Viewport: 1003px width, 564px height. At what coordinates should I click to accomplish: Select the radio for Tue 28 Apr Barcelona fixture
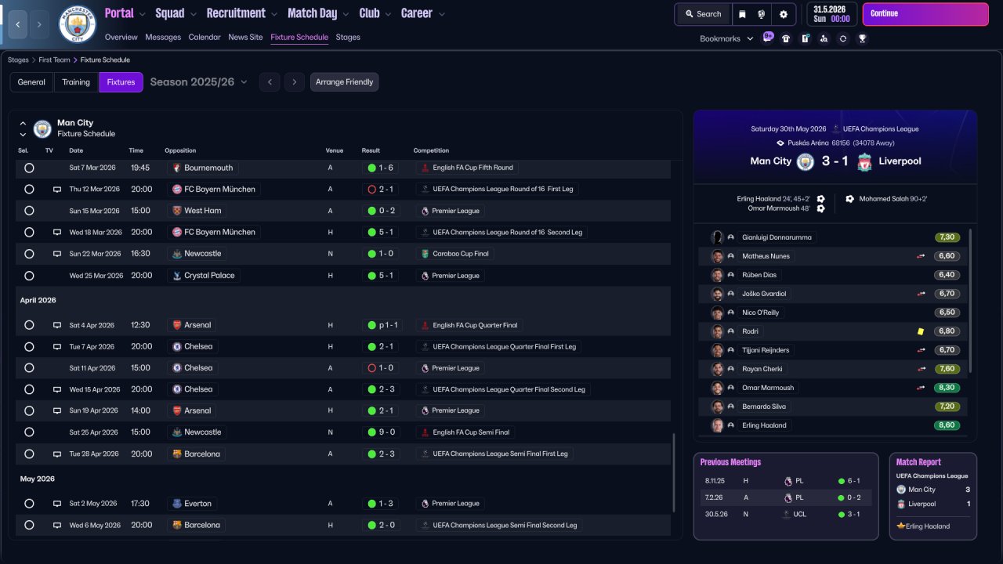point(29,454)
